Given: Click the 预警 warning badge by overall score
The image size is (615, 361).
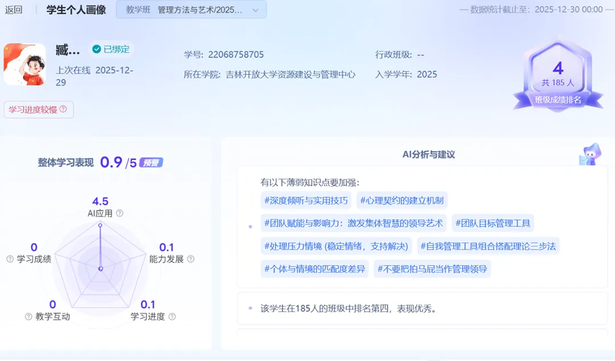Looking at the screenshot, I should click(x=151, y=163).
